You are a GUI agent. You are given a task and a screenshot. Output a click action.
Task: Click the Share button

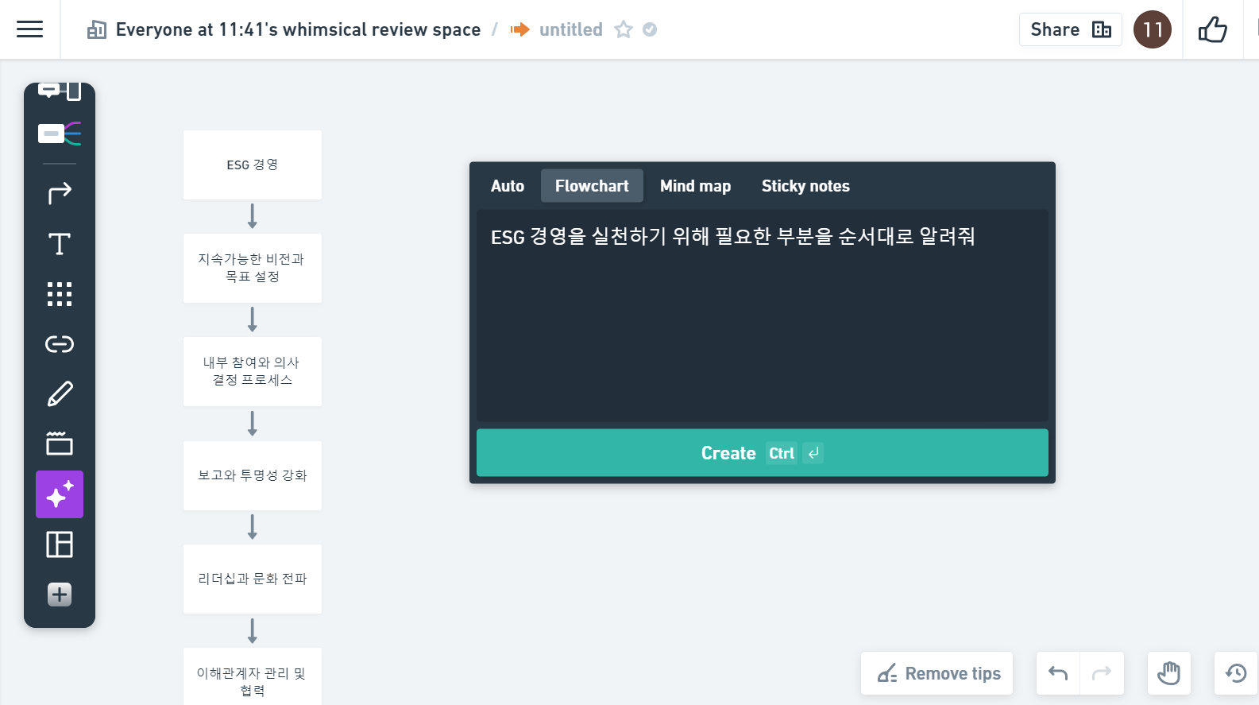point(1070,29)
